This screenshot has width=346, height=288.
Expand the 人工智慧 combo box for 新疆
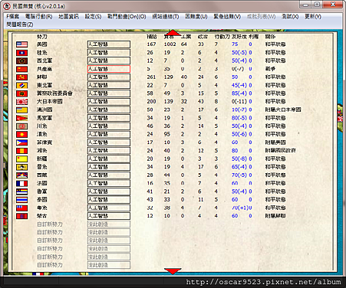tap(109, 159)
